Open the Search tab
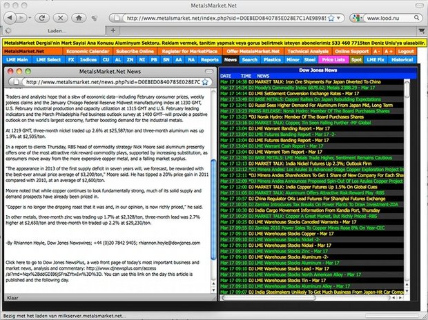428x320 pixels. (x=249, y=60)
